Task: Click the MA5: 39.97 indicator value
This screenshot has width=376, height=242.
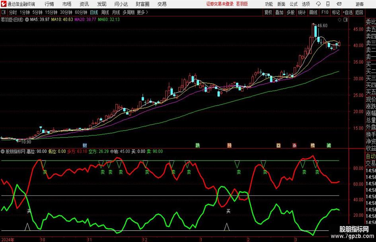Action: [40, 19]
